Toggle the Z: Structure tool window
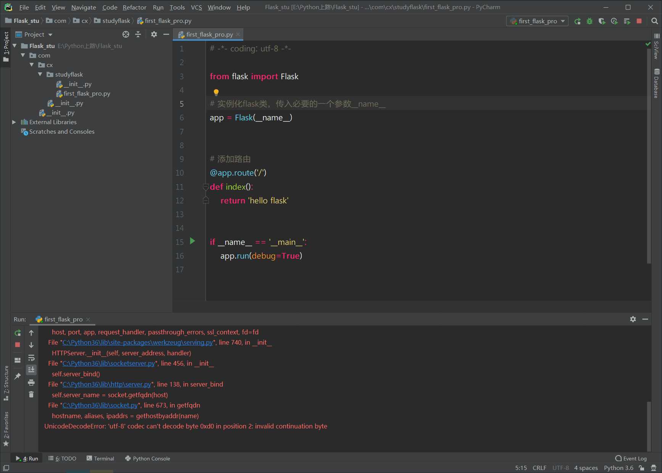The width and height of the screenshot is (662, 473). pos(6,383)
